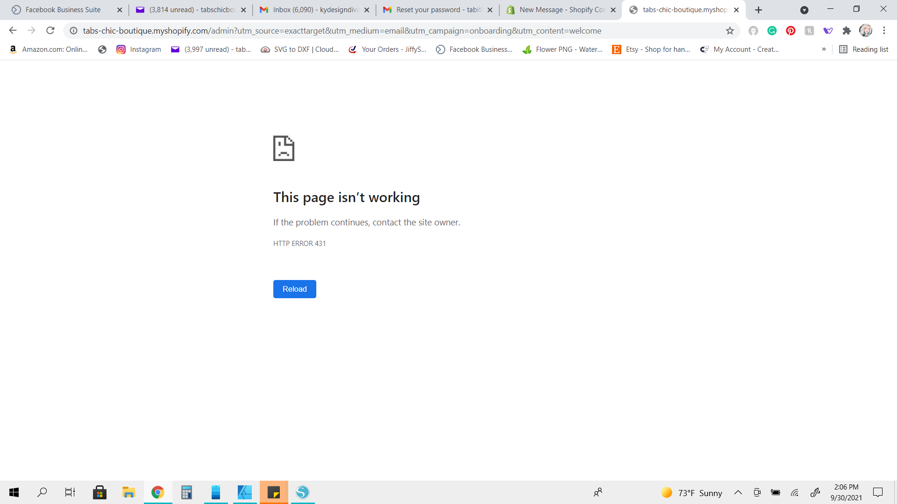Close the New Message Shopify tab
Viewport: 897px width, 504px height.
613,10
